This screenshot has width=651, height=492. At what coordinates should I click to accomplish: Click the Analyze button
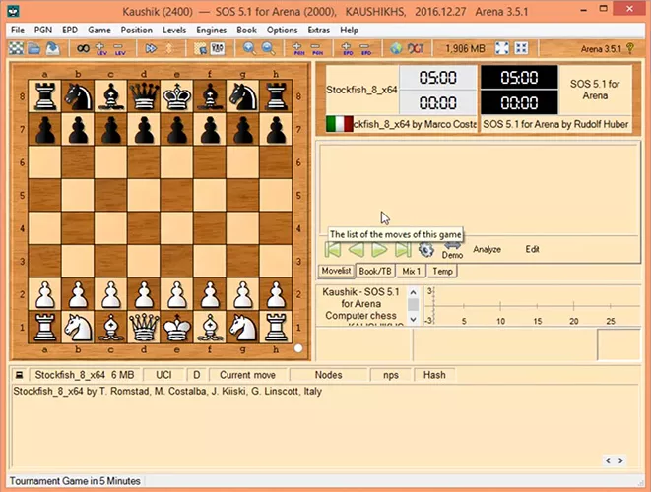click(x=487, y=249)
